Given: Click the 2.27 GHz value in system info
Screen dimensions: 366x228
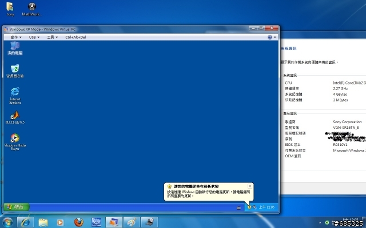Looking at the screenshot, I should (x=340, y=88).
